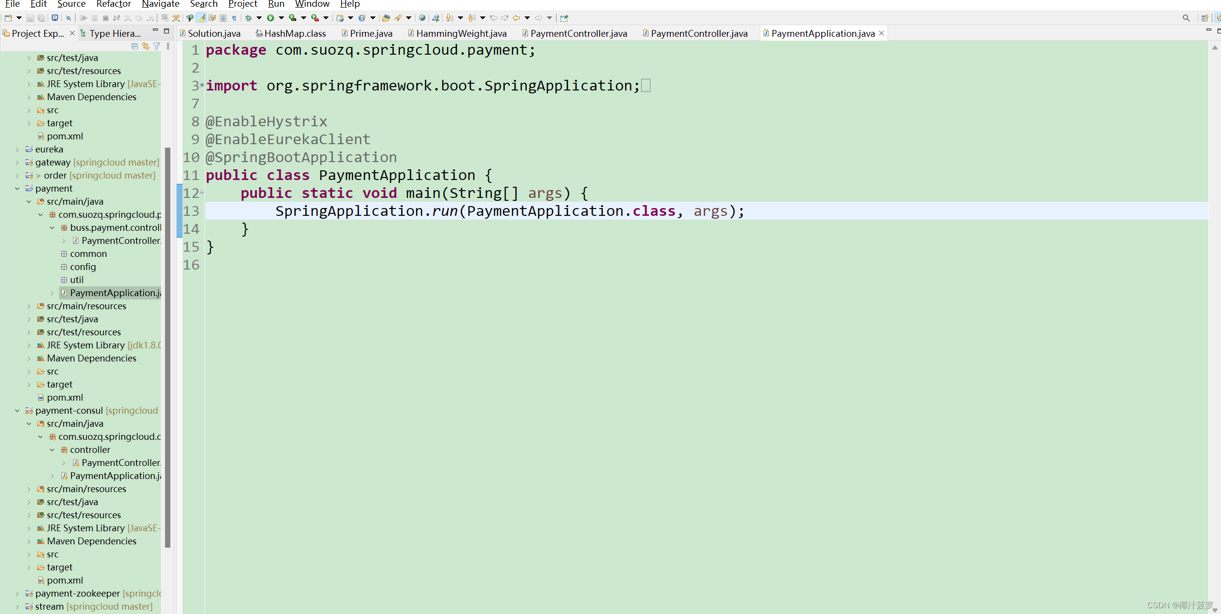Close the PaymentApplication.java editor tab
The width and height of the screenshot is (1221, 614).
point(881,33)
